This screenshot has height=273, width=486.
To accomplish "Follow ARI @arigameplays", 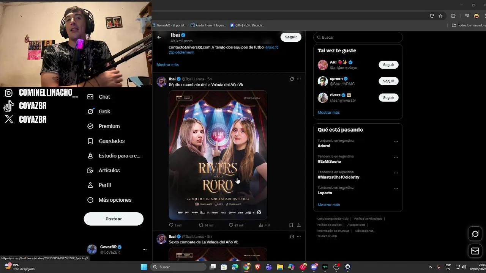I will click(388, 65).
